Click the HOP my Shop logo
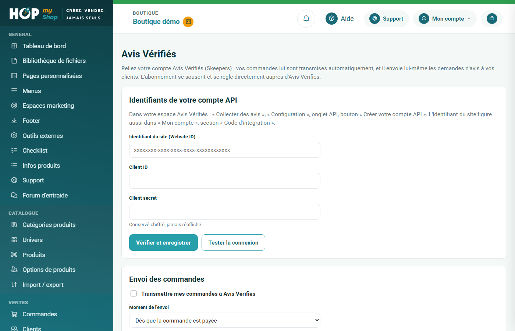Viewport: 515px width, 331px height. coord(33,14)
